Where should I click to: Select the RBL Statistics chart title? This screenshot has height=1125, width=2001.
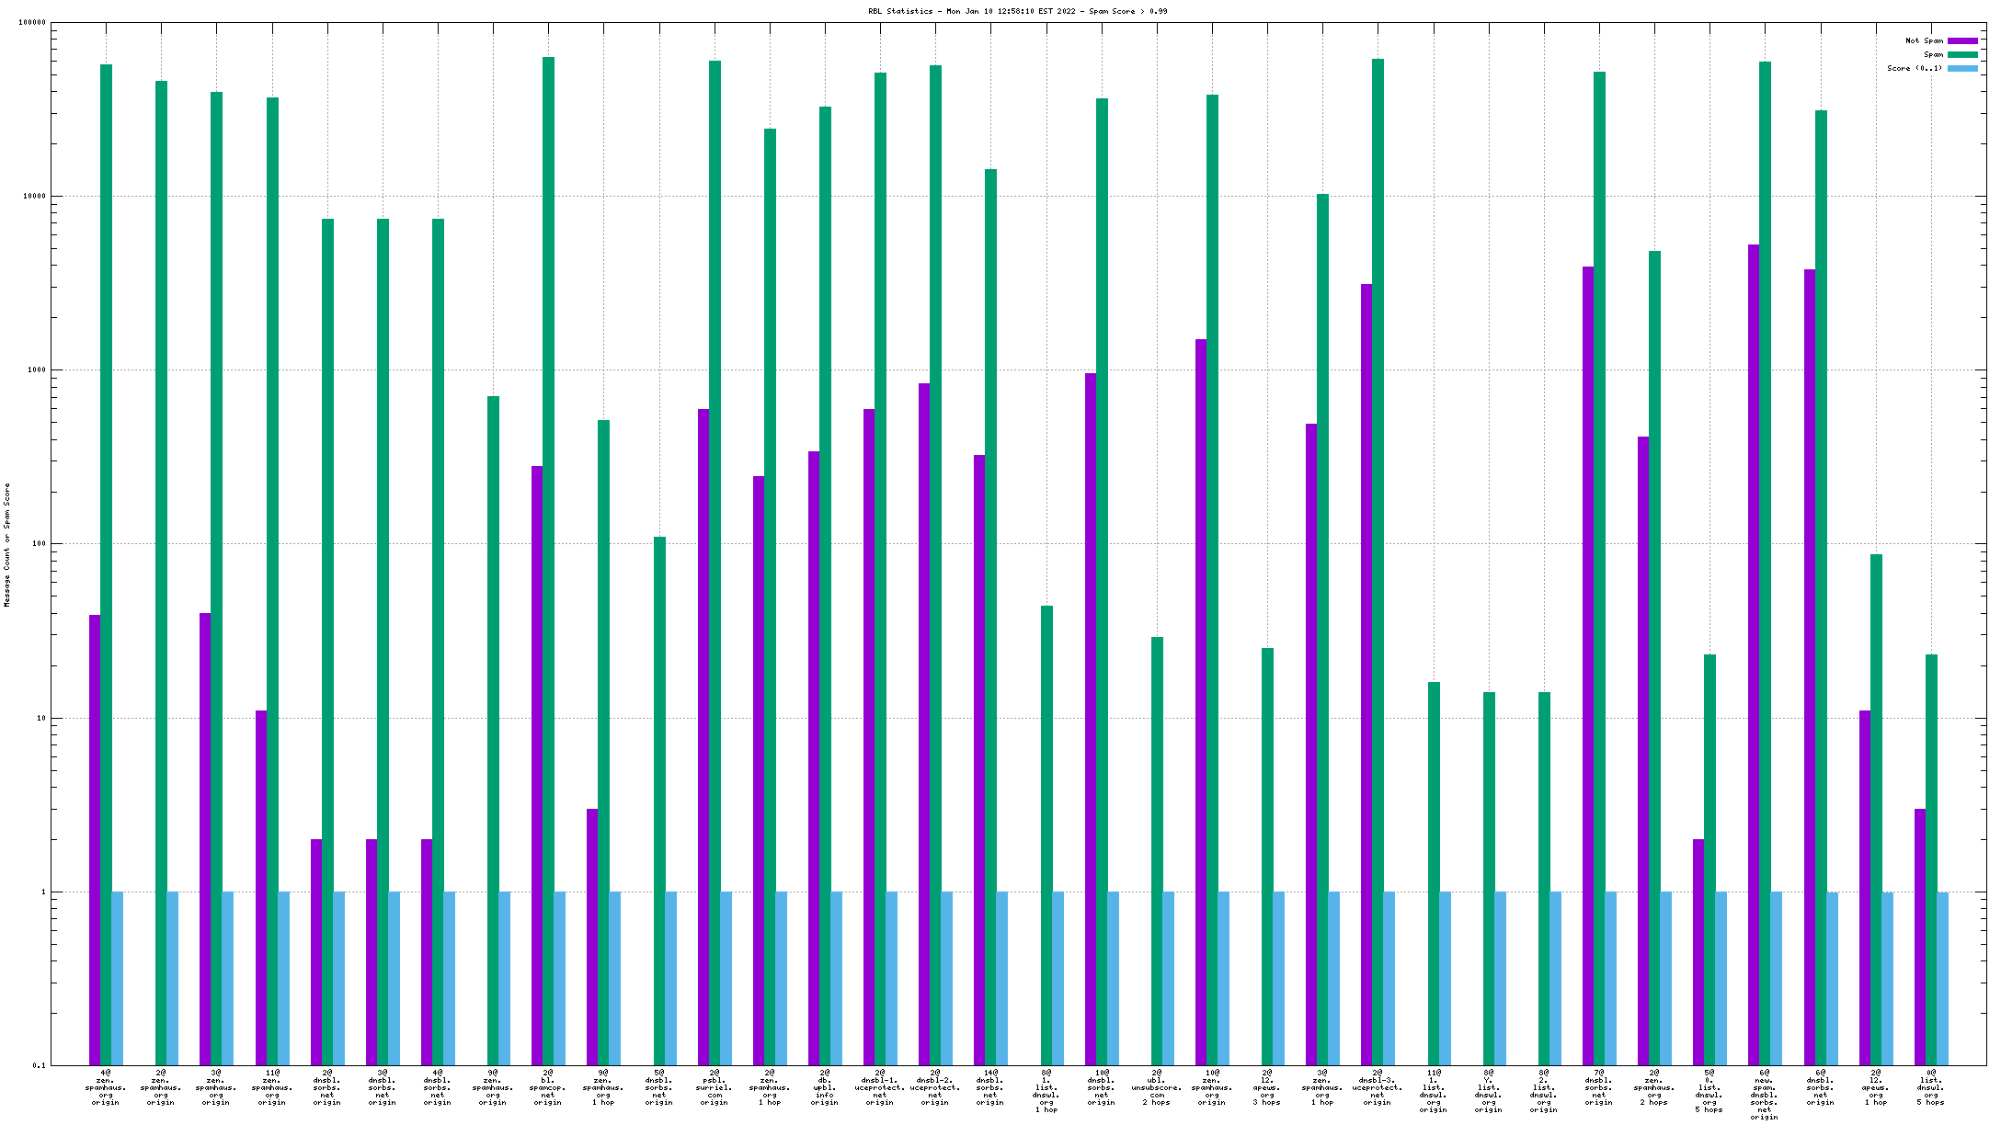(1017, 11)
